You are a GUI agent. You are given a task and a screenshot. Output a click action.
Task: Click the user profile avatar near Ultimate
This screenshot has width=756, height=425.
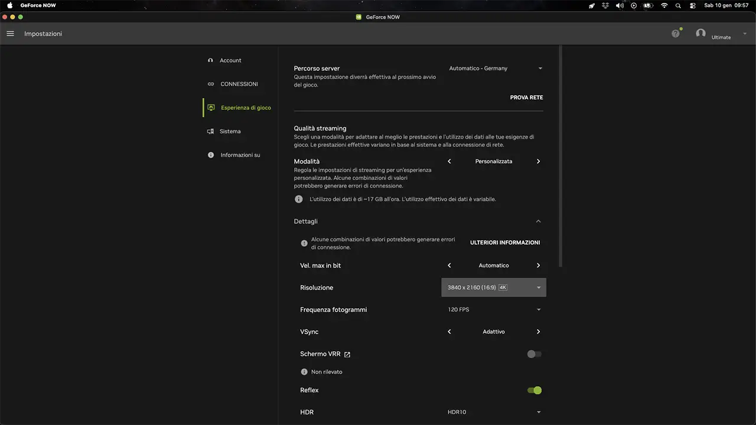tap(701, 34)
